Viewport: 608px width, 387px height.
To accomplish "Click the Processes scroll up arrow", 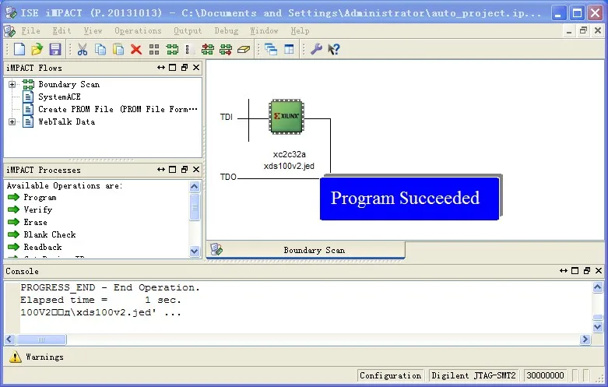I will 195,187.
